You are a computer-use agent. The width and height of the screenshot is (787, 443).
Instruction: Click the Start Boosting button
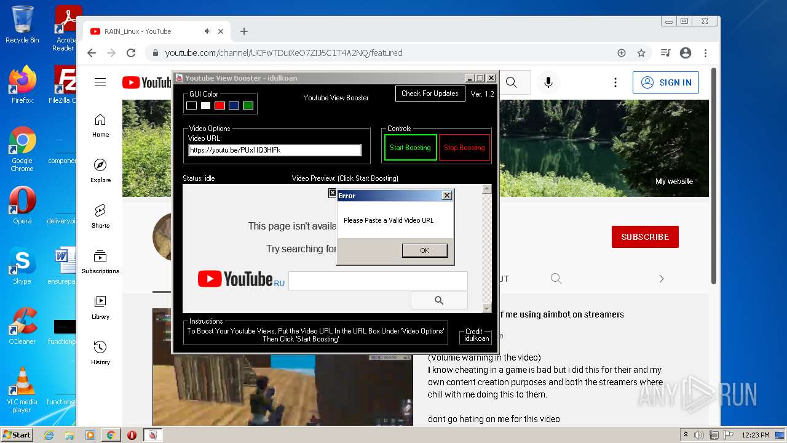pos(410,148)
